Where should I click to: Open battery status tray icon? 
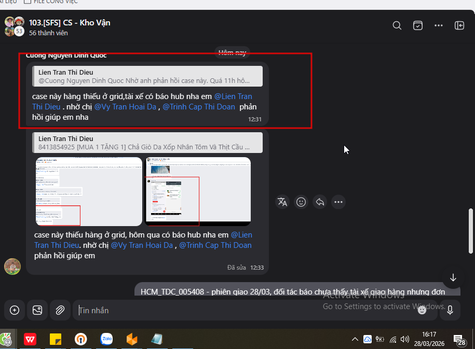[x=380, y=339]
